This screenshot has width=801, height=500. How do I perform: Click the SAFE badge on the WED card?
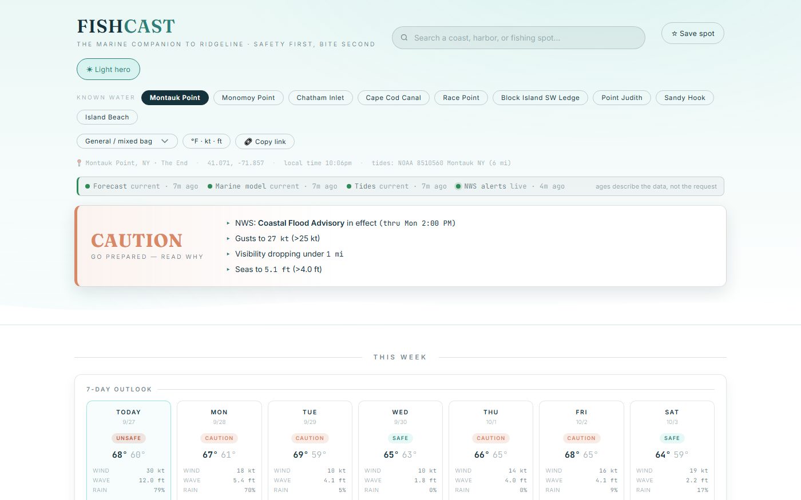coord(400,438)
